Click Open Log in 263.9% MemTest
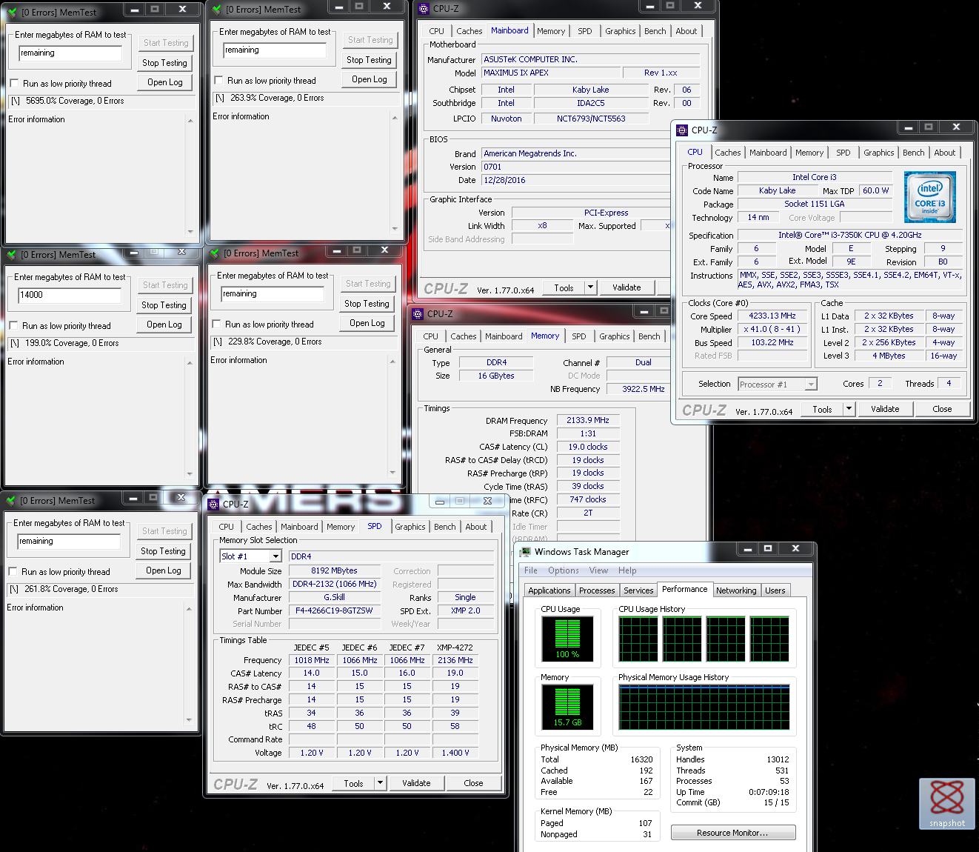 [x=370, y=79]
